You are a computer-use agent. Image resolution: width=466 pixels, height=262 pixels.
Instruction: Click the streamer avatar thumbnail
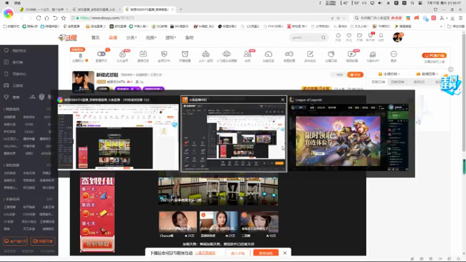click(83, 81)
